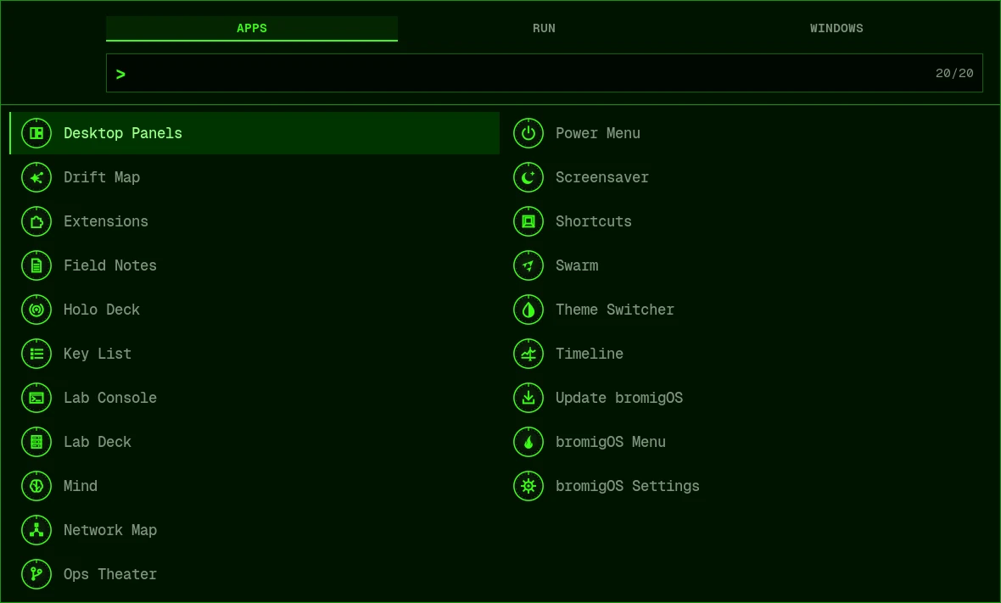Viewport: 1001px width, 603px height.
Task: Launch the Swarm entry
Action: tap(747, 265)
